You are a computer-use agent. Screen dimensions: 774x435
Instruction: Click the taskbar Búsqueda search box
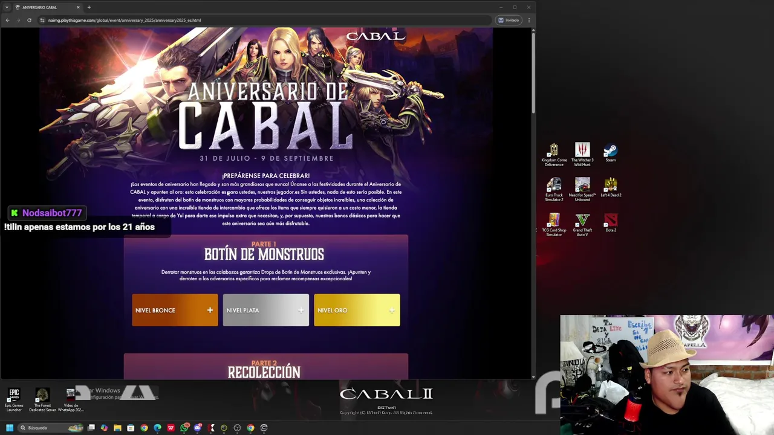(51, 428)
